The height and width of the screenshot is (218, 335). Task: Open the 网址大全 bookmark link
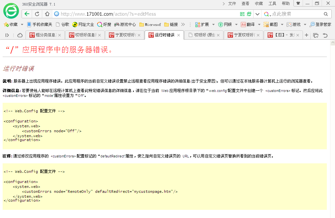pyautogui.click(x=83, y=25)
